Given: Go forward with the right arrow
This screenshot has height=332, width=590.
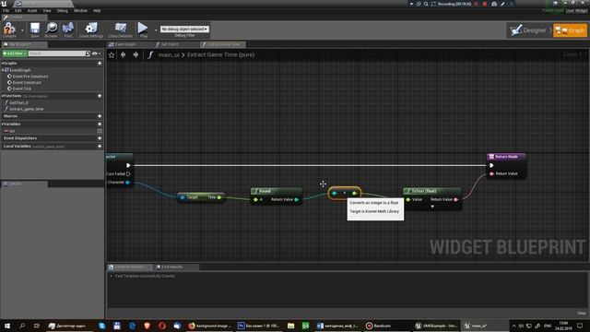Looking at the screenshot, I should (136, 55).
